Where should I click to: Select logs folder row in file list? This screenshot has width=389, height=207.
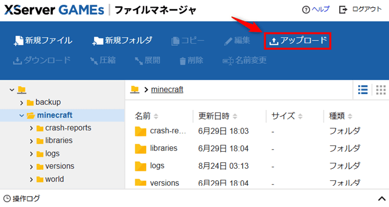coord(257,166)
